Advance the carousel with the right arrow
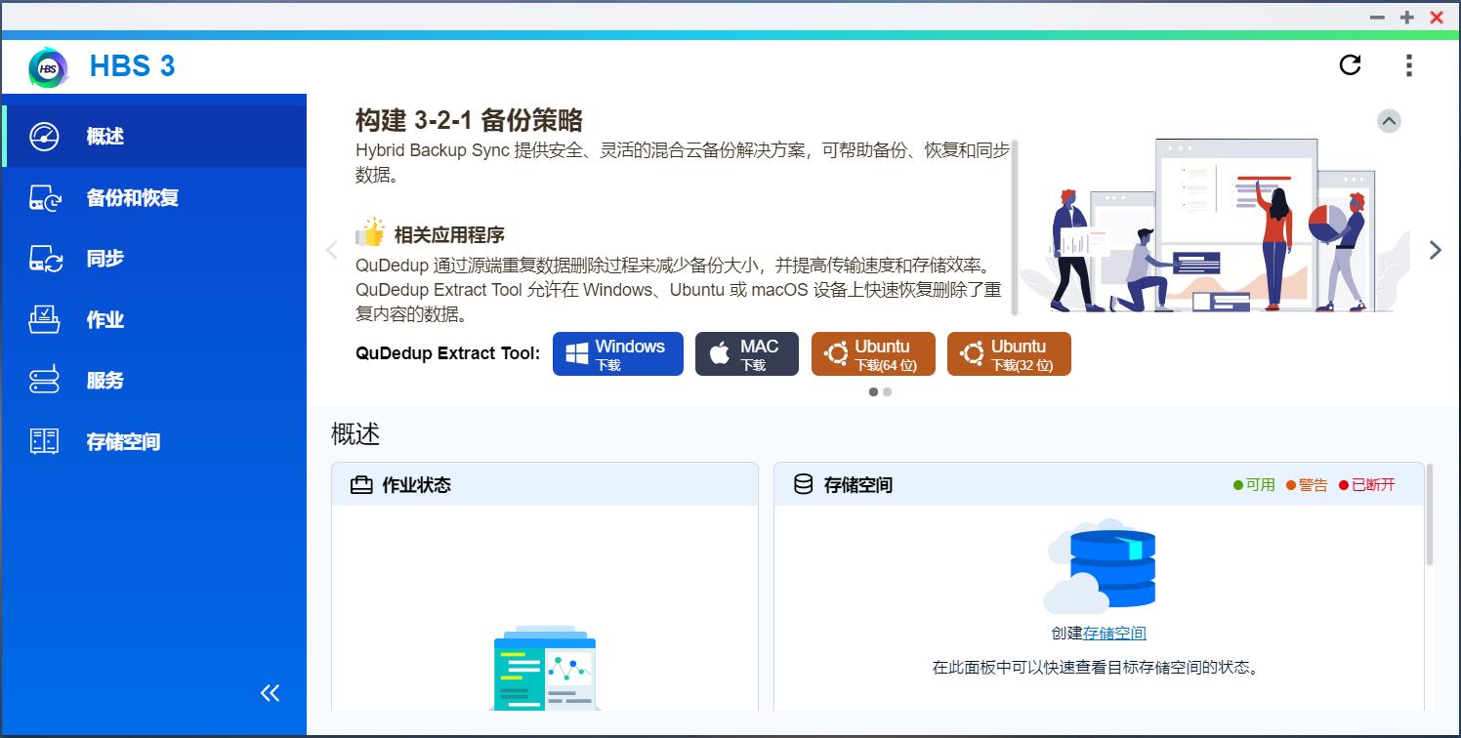The image size is (1461, 738). coord(1436,250)
